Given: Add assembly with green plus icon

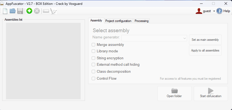Looking at the screenshot, I should pos(29,11).
